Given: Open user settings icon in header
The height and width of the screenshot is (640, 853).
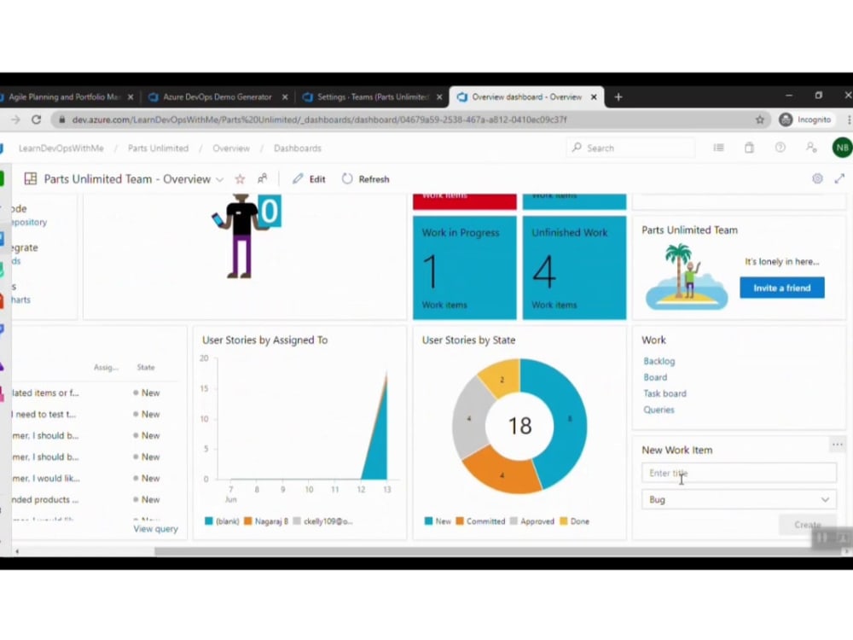Looking at the screenshot, I should pyautogui.click(x=811, y=148).
